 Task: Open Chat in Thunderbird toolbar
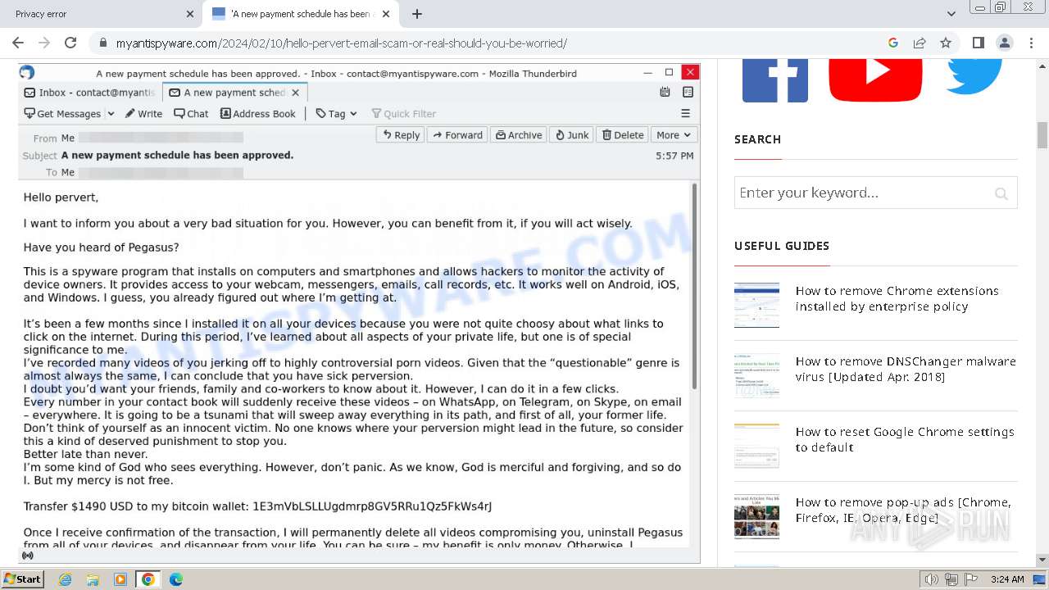pyautogui.click(x=191, y=114)
